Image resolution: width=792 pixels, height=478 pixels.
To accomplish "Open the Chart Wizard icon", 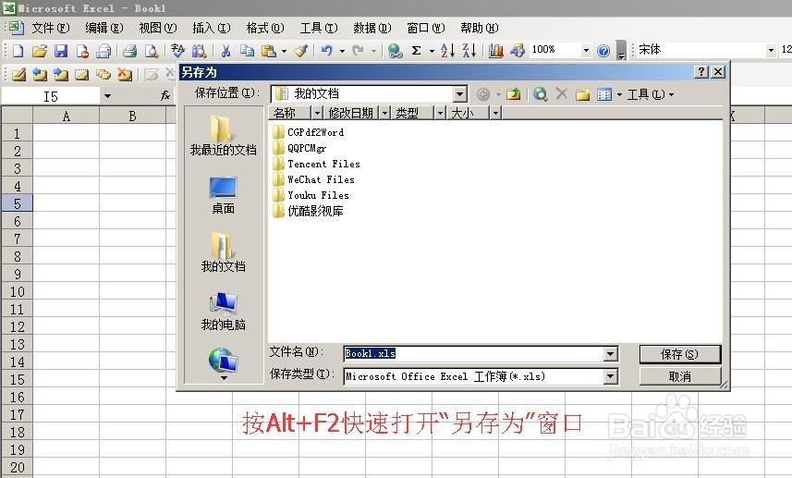I will [495, 50].
